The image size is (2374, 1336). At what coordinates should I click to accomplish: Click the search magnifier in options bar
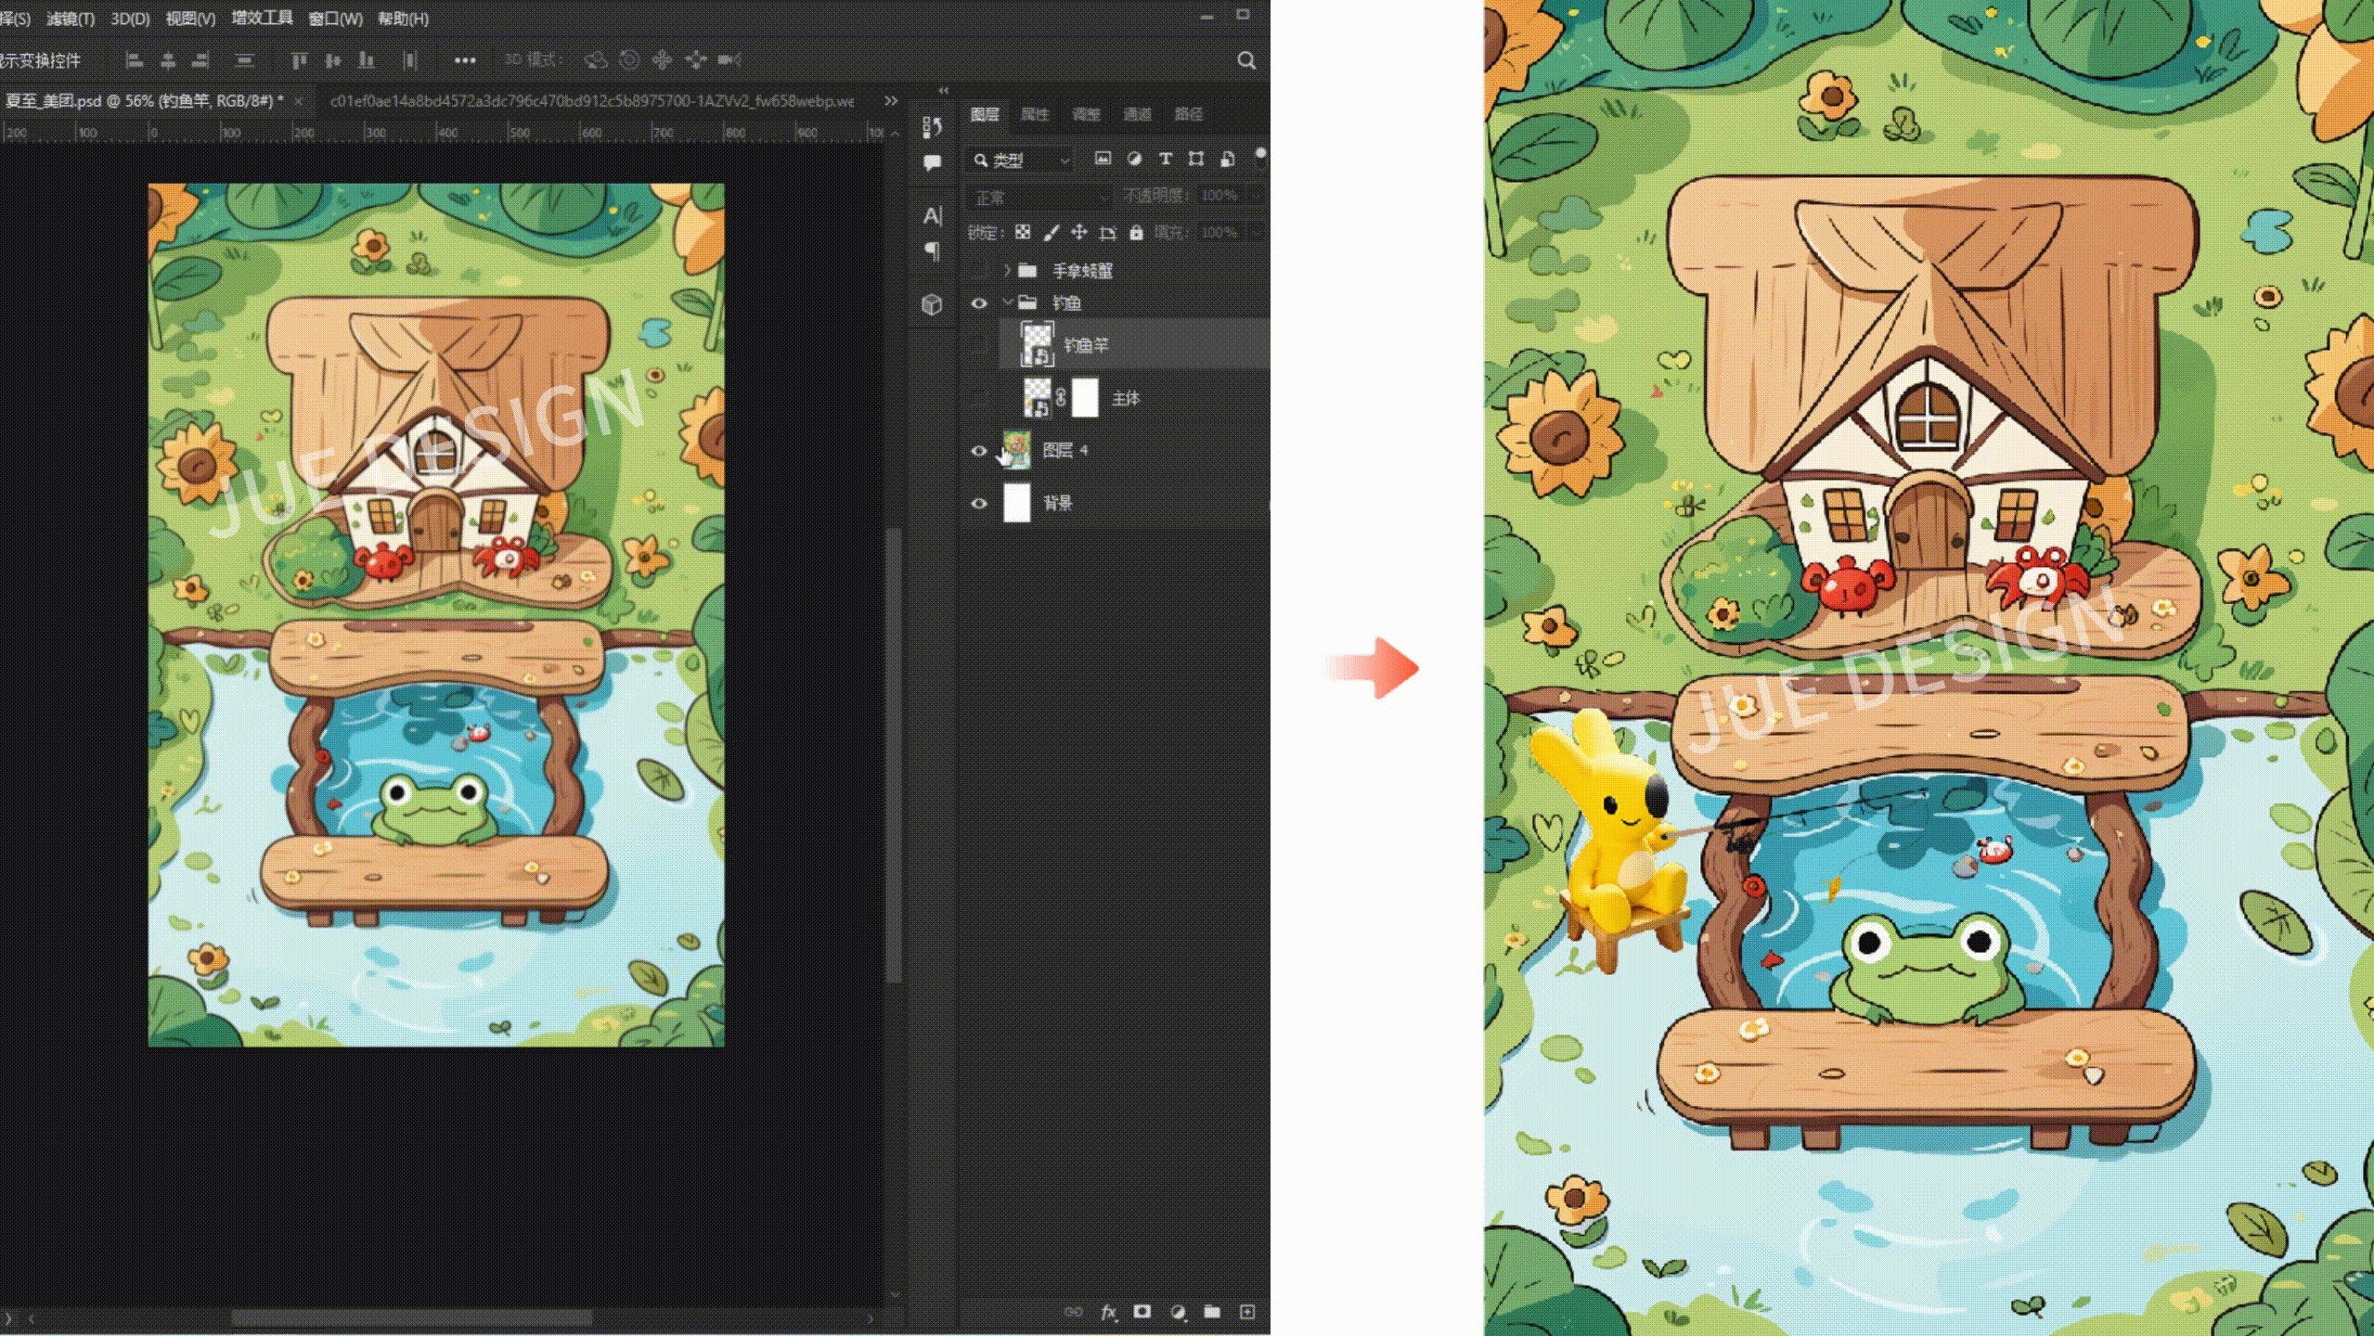pos(1246,61)
